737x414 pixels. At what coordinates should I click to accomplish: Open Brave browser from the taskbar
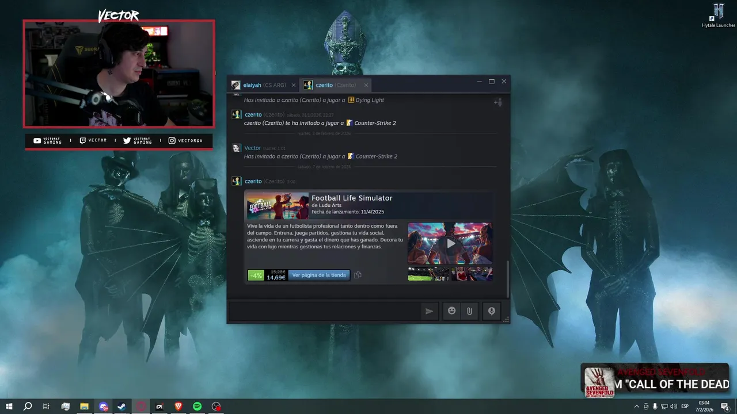pyautogui.click(x=178, y=407)
